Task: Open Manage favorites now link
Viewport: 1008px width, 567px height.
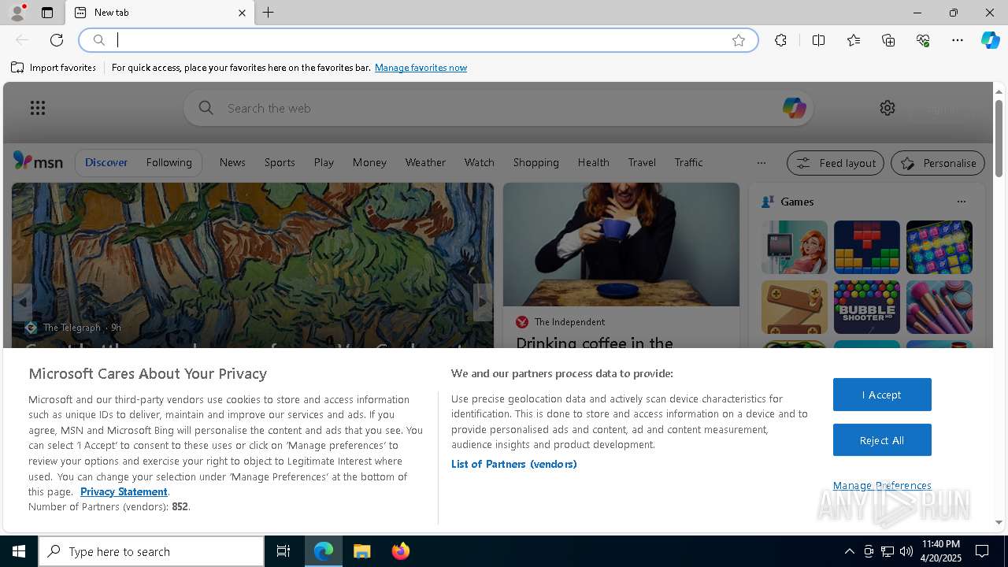Action: click(421, 68)
